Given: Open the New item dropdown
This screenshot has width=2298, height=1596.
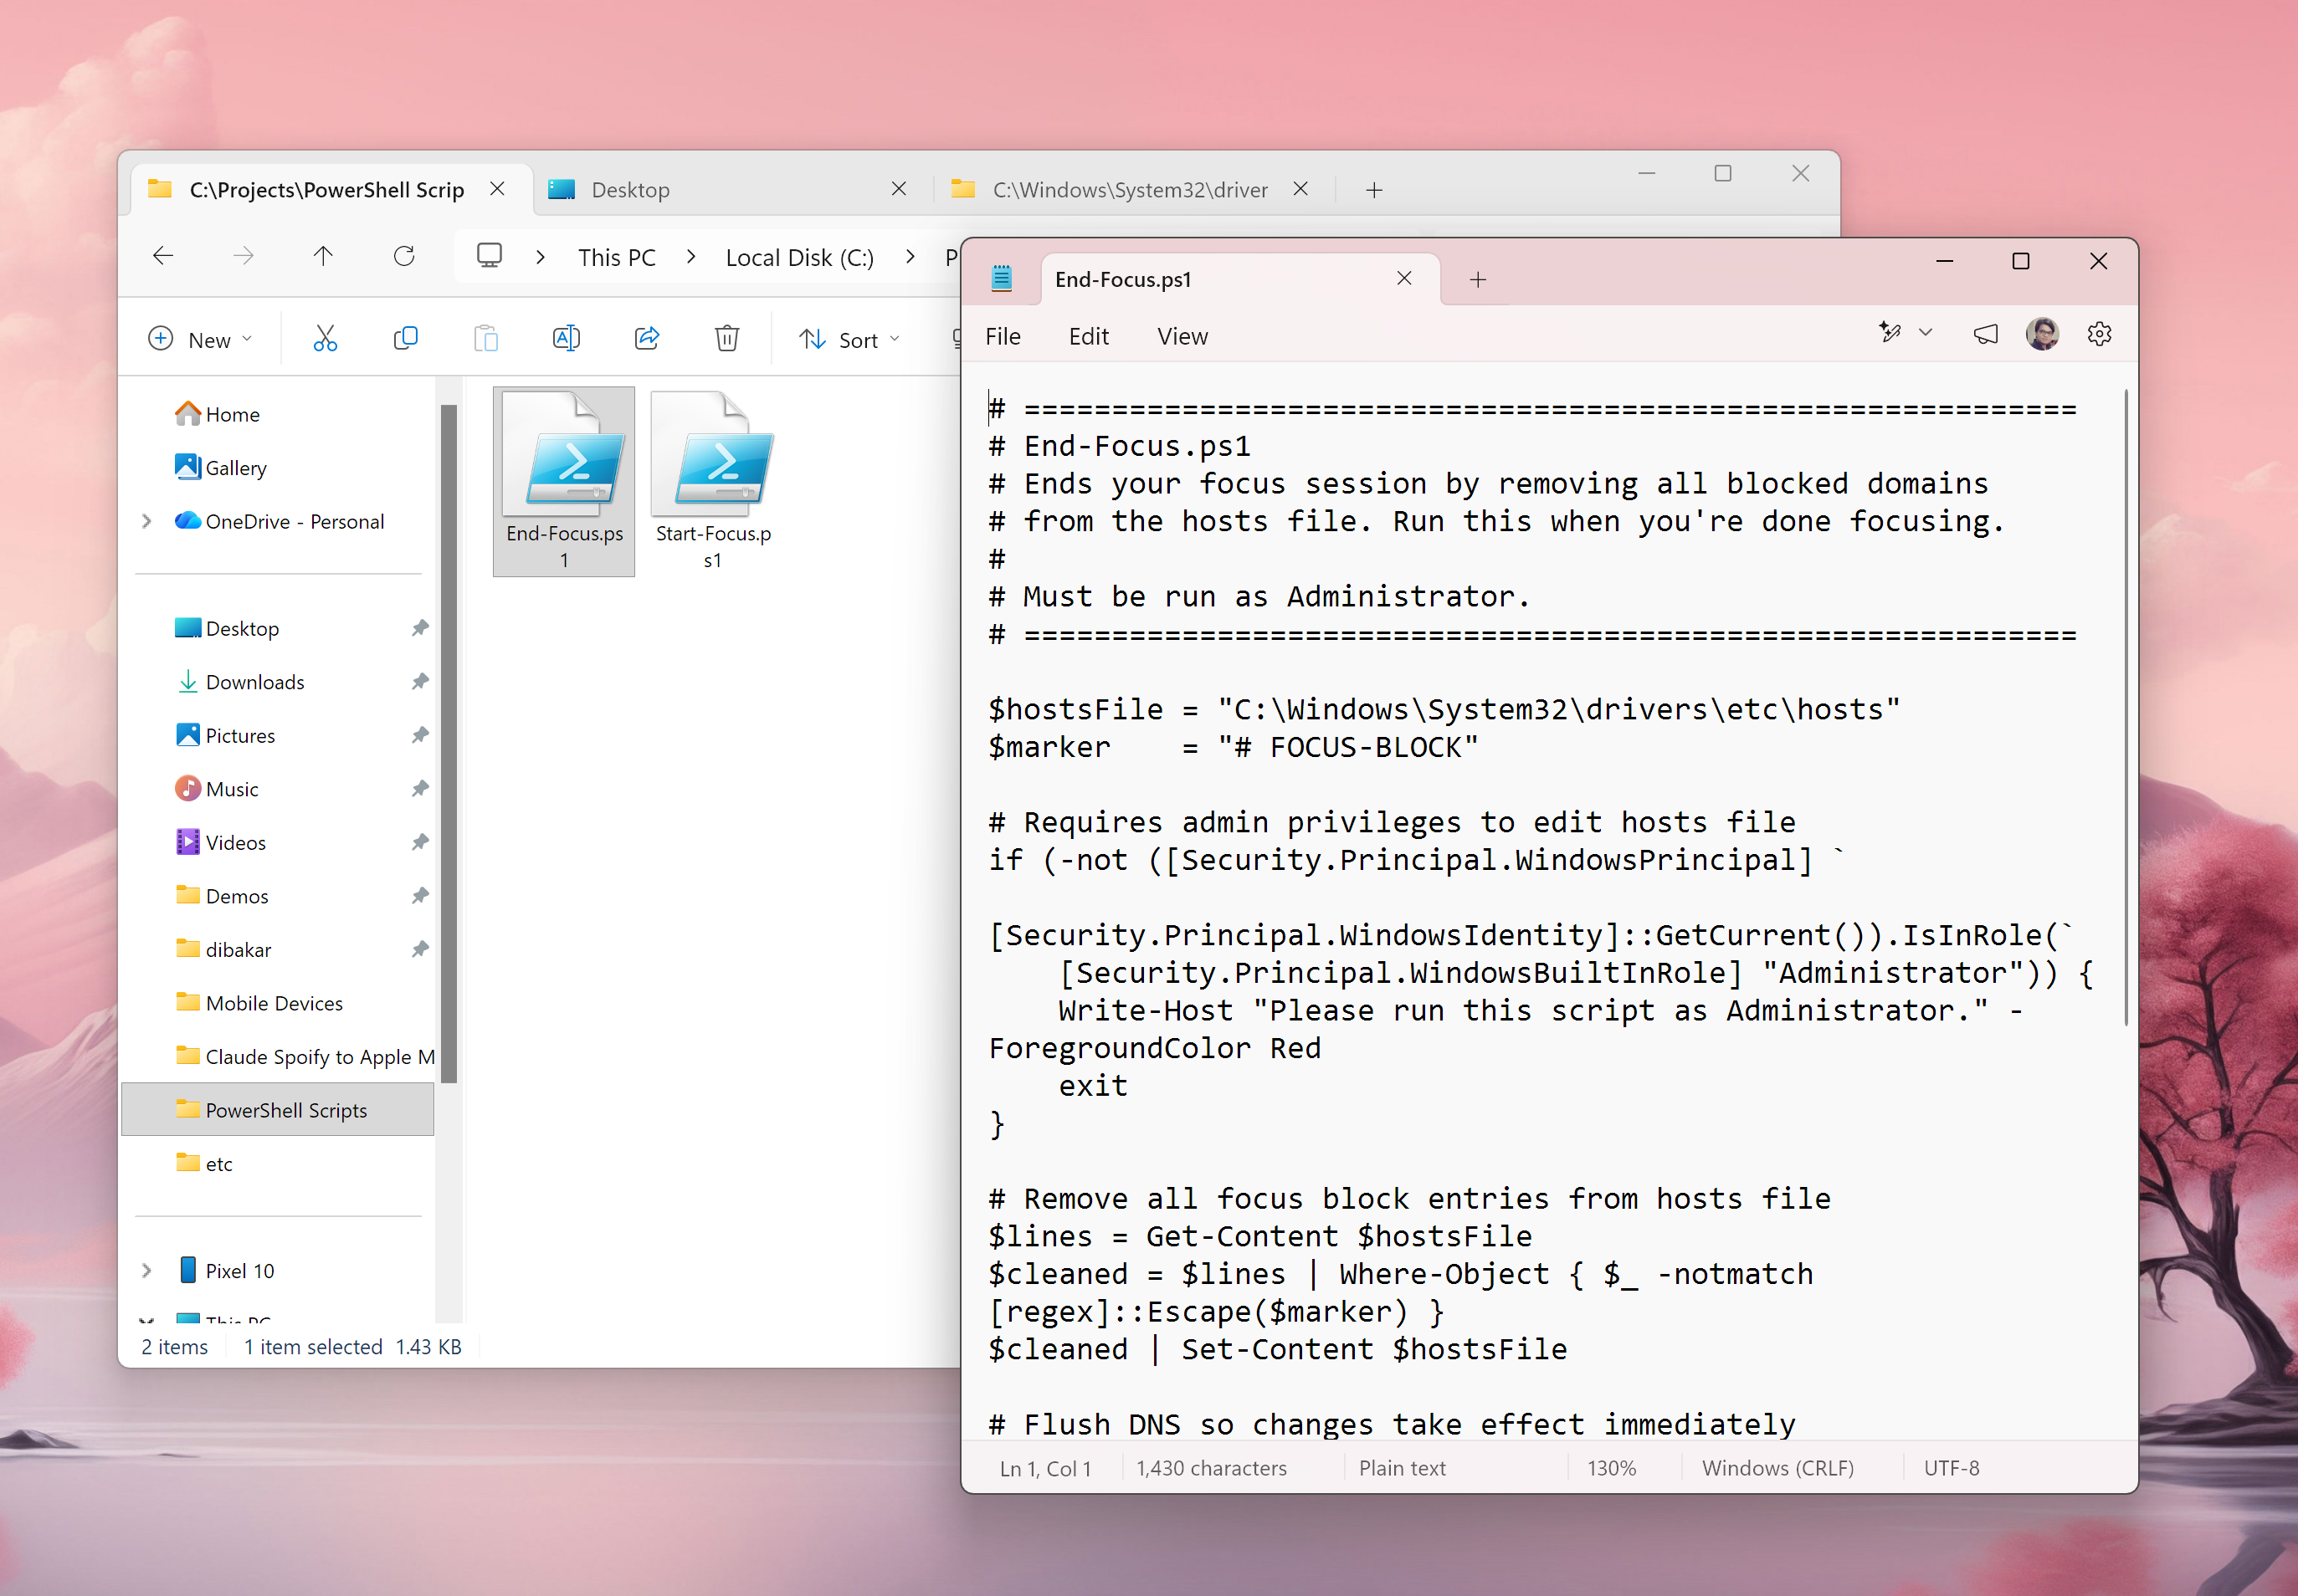Looking at the screenshot, I should click(201, 339).
